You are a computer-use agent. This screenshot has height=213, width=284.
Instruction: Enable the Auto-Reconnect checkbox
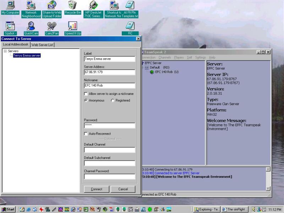86,134
